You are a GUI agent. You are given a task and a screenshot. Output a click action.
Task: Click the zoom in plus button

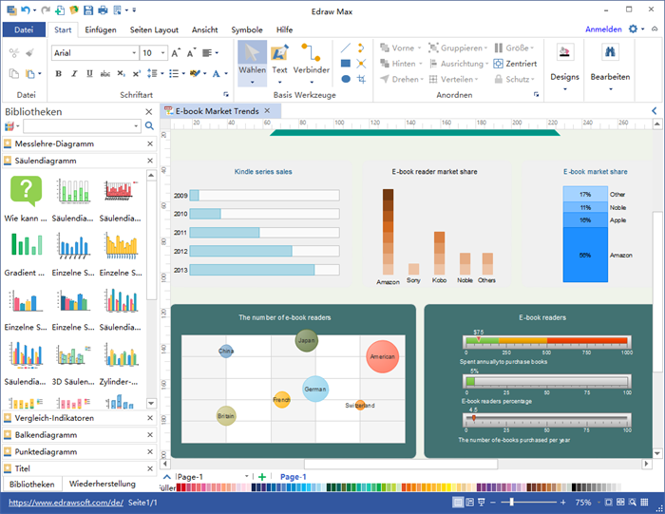coord(562,503)
